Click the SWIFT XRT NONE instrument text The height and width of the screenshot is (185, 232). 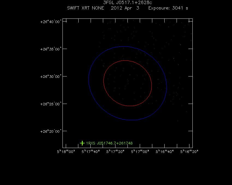pos(85,8)
